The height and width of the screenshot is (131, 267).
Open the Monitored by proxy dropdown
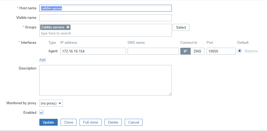tap(51, 103)
